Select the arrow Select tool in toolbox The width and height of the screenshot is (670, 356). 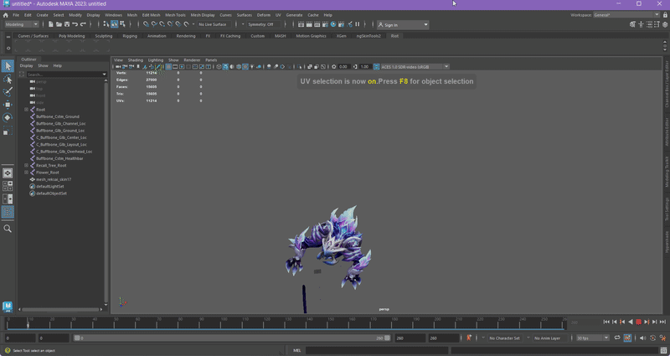(x=8, y=66)
